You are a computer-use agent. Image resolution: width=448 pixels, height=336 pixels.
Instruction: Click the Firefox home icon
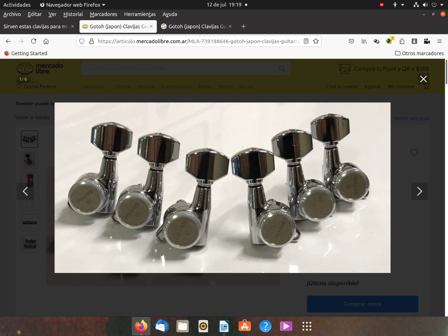[46, 41]
